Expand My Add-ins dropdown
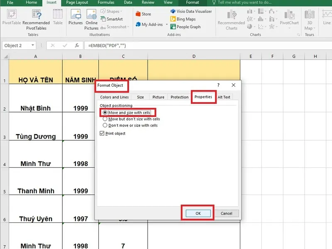Viewport: 332px width, 249px height. [167, 24]
